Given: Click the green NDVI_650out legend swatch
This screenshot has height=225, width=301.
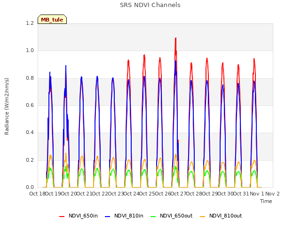Looking at the screenshot, I should [x=153, y=216].
